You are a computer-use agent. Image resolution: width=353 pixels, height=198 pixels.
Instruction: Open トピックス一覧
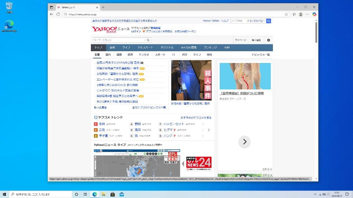pos(261,55)
